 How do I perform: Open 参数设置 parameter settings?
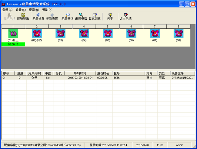tap(52, 16)
